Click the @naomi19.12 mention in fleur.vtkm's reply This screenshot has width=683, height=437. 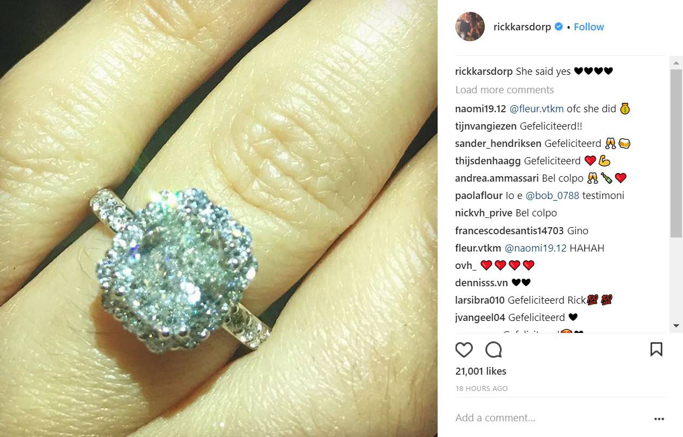[x=536, y=248]
